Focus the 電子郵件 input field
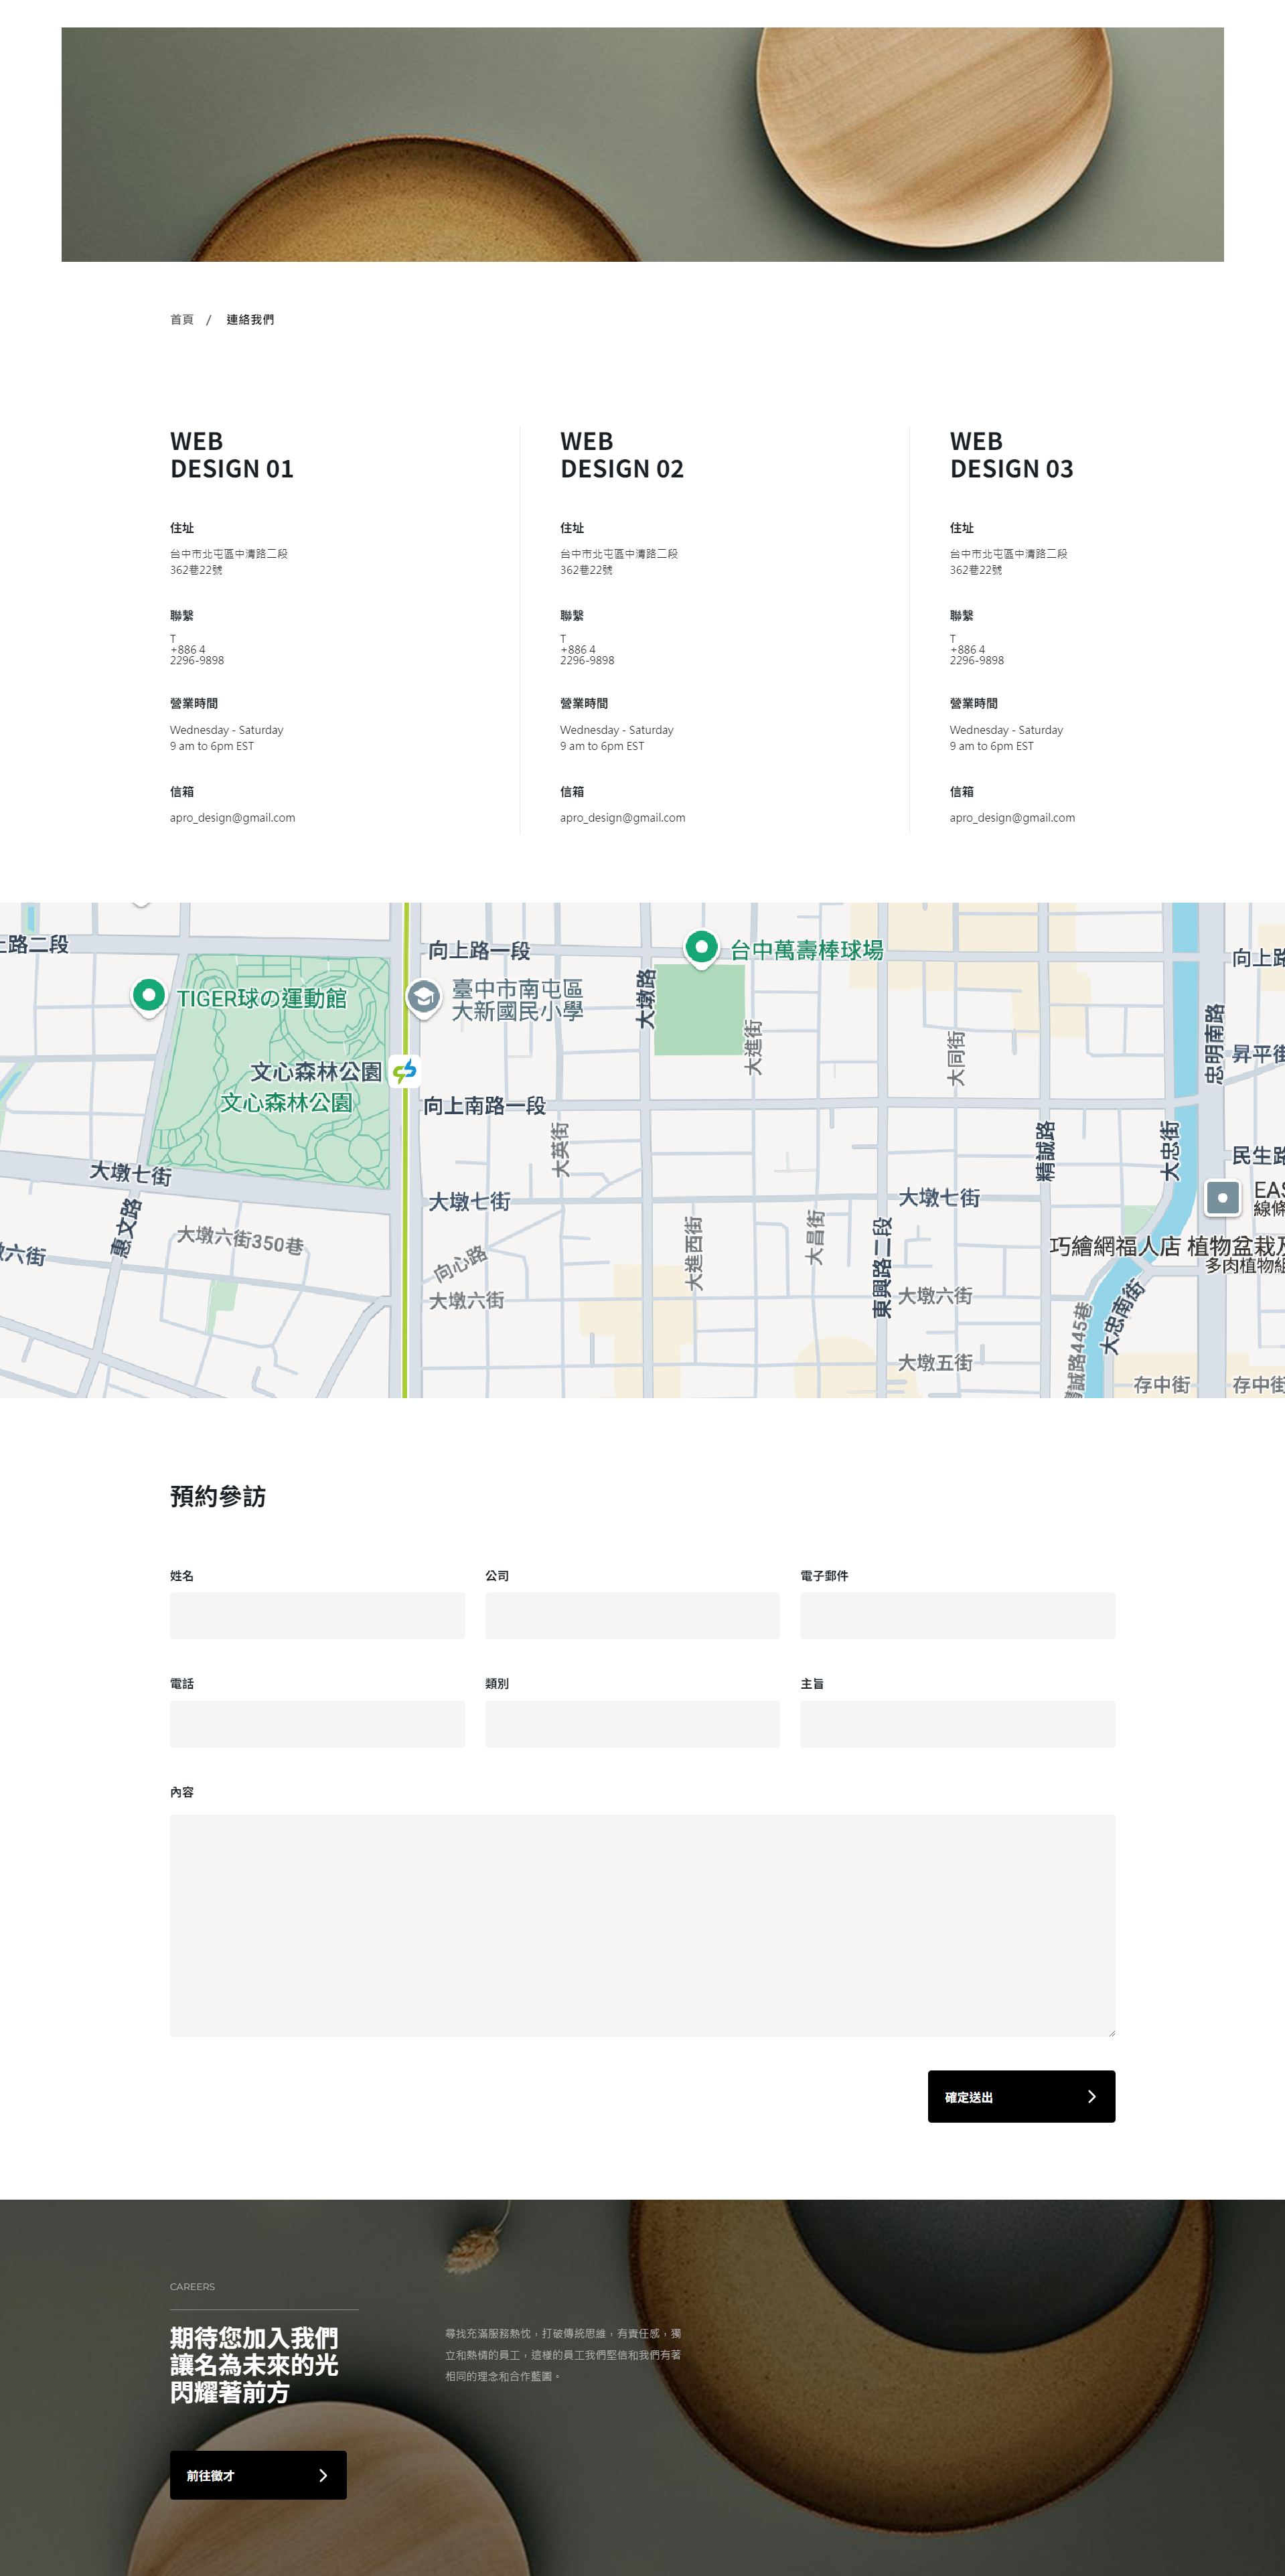This screenshot has height=2576, width=1285. [957, 1615]
